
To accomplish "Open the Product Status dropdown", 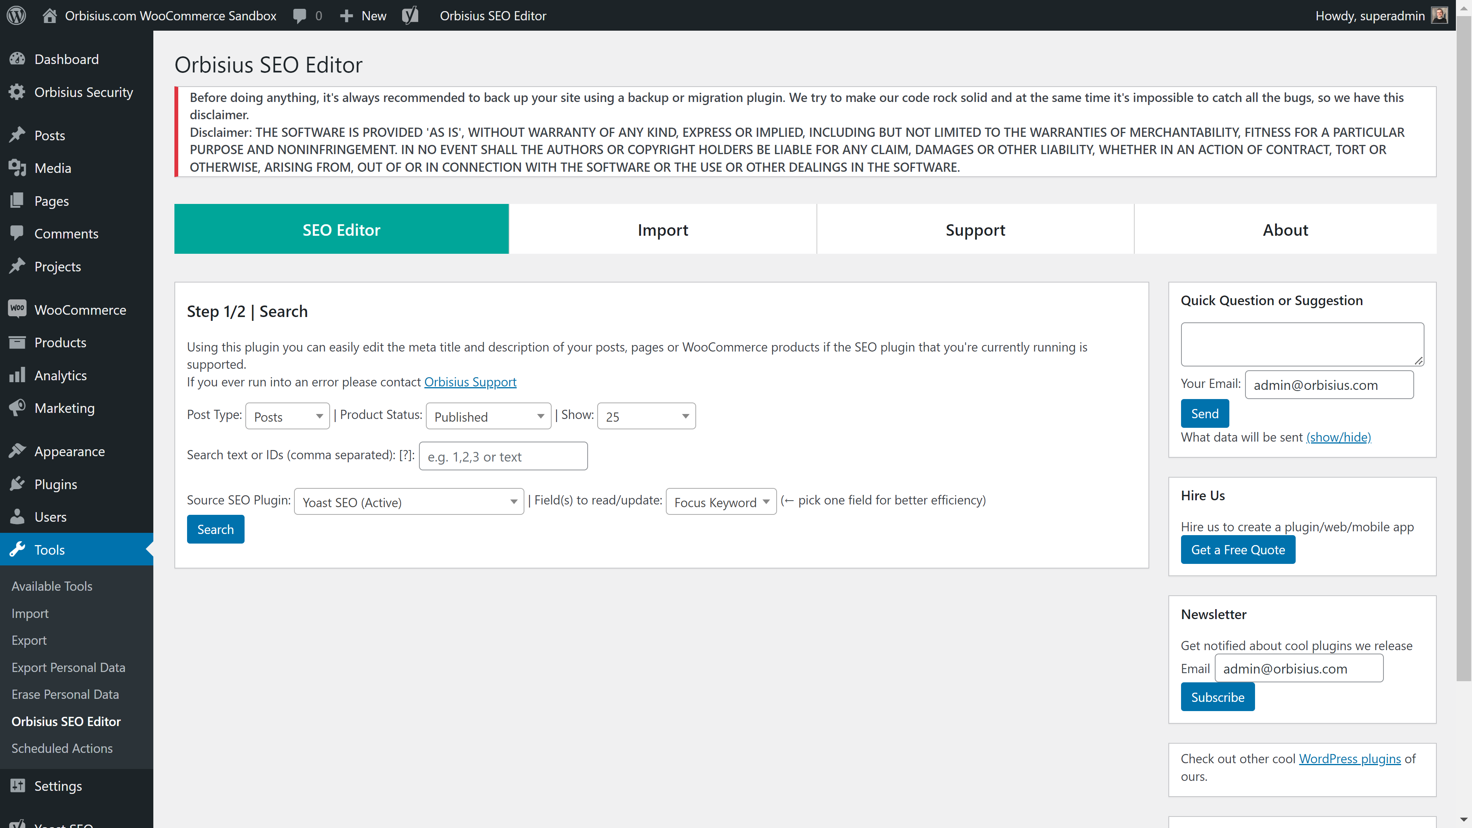I will [489, 416].
